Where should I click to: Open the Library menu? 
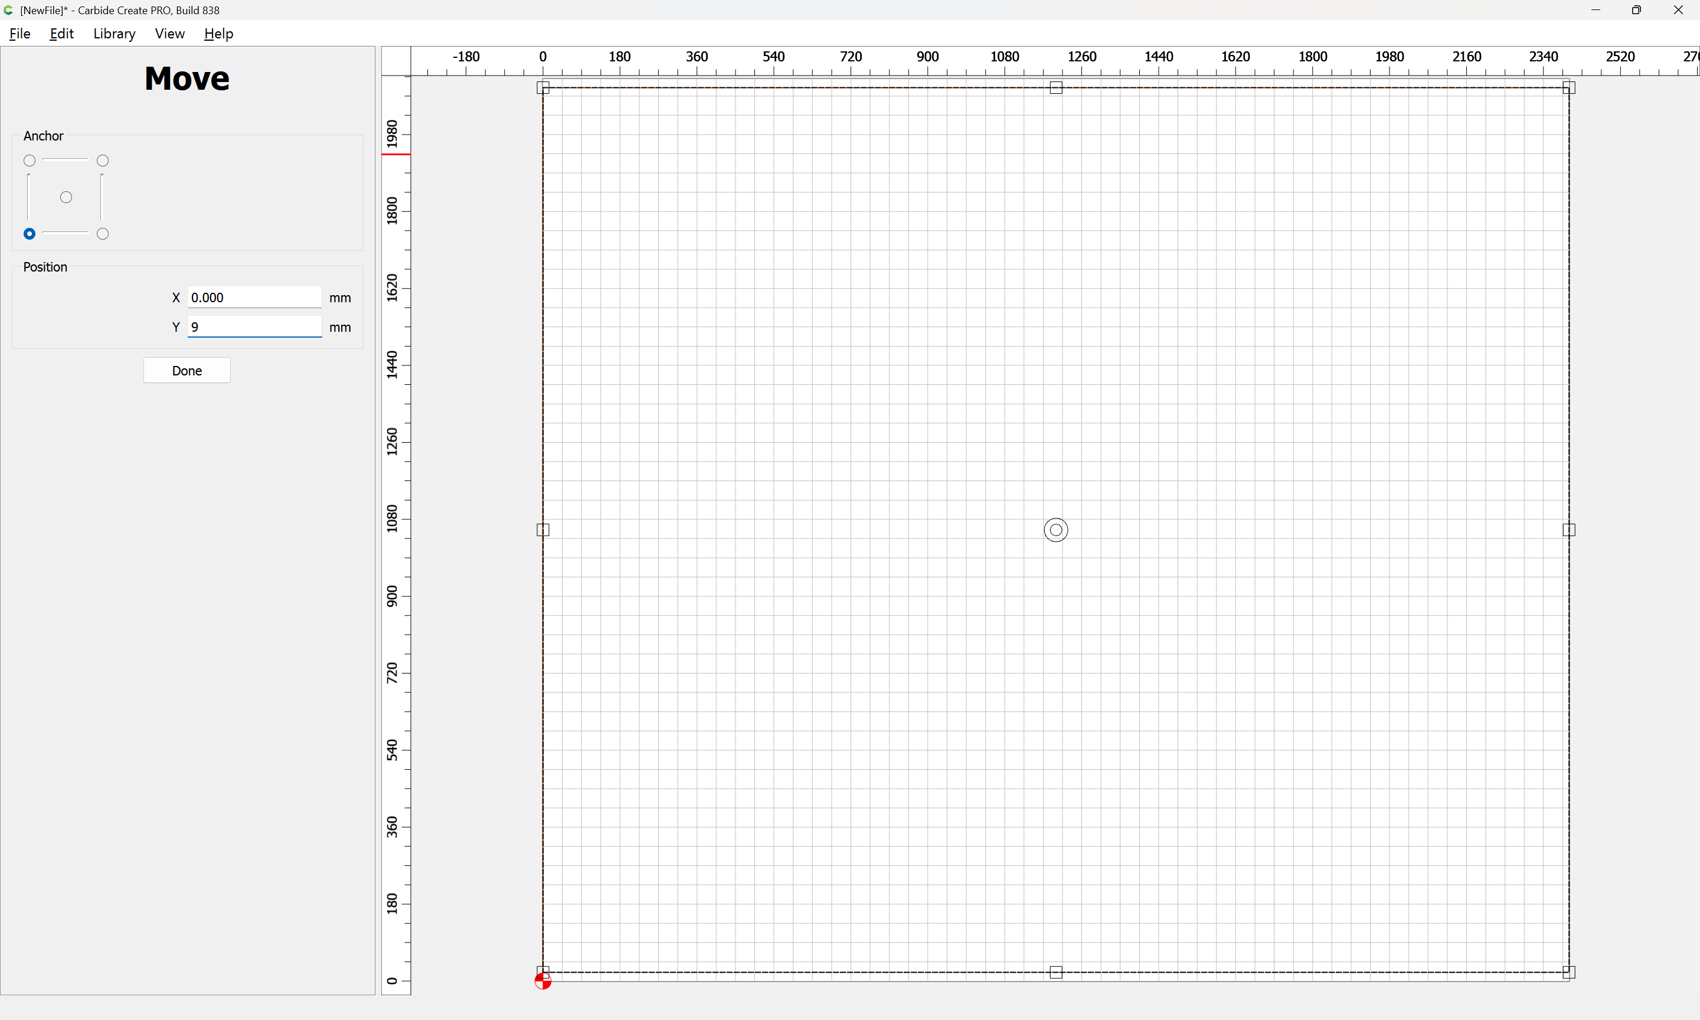pos(114,34)
